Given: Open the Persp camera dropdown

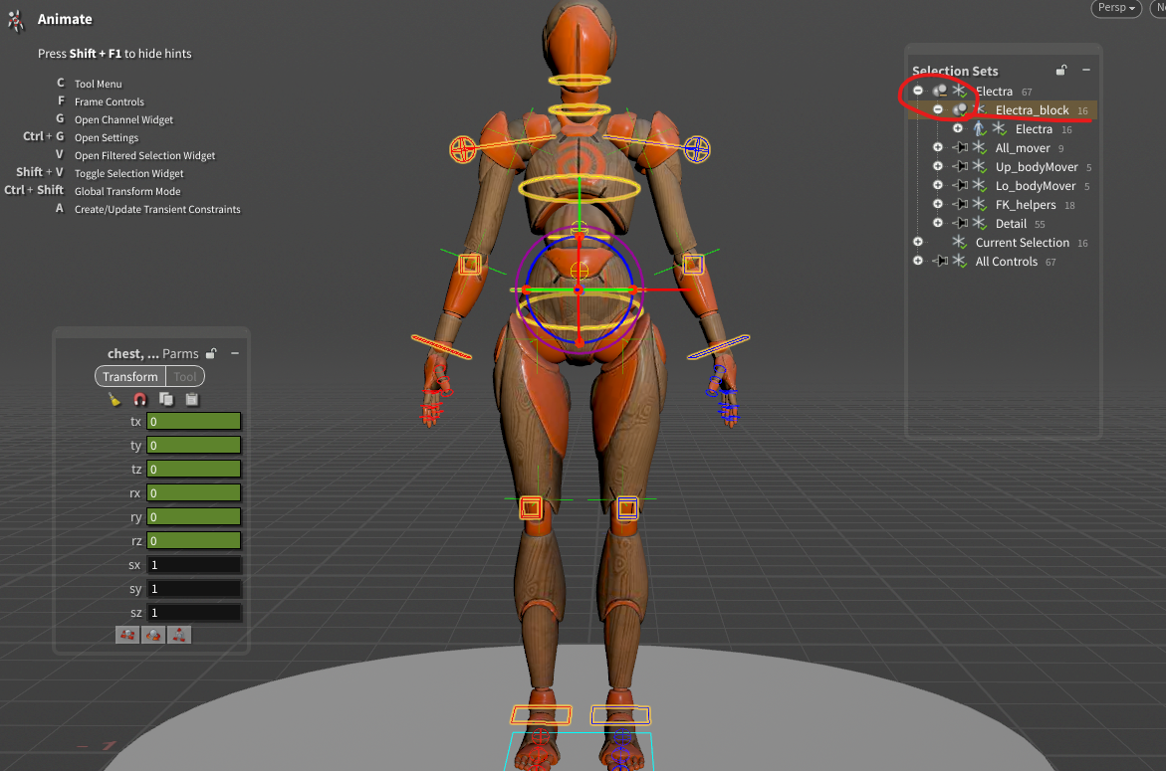Looking at the screenshot, I should pyautogui.click(x=1116, y=7).
